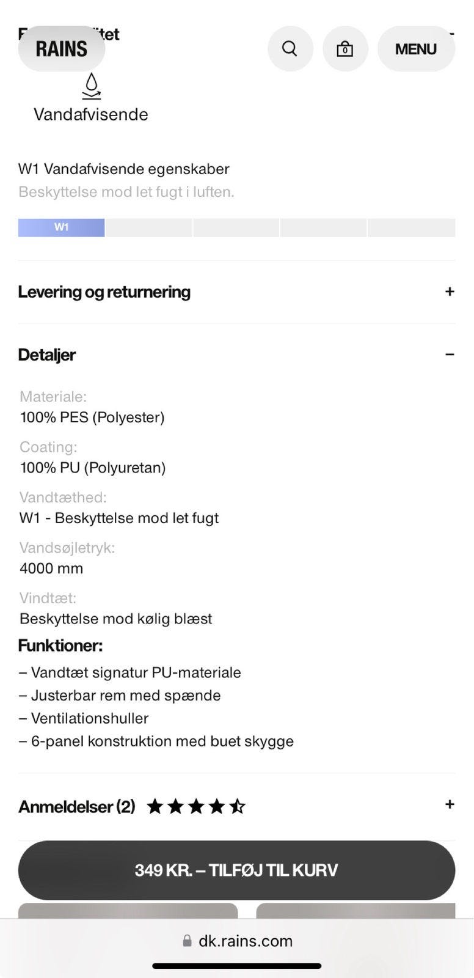Tap right product thumbnail below cart button

(356, 911)
